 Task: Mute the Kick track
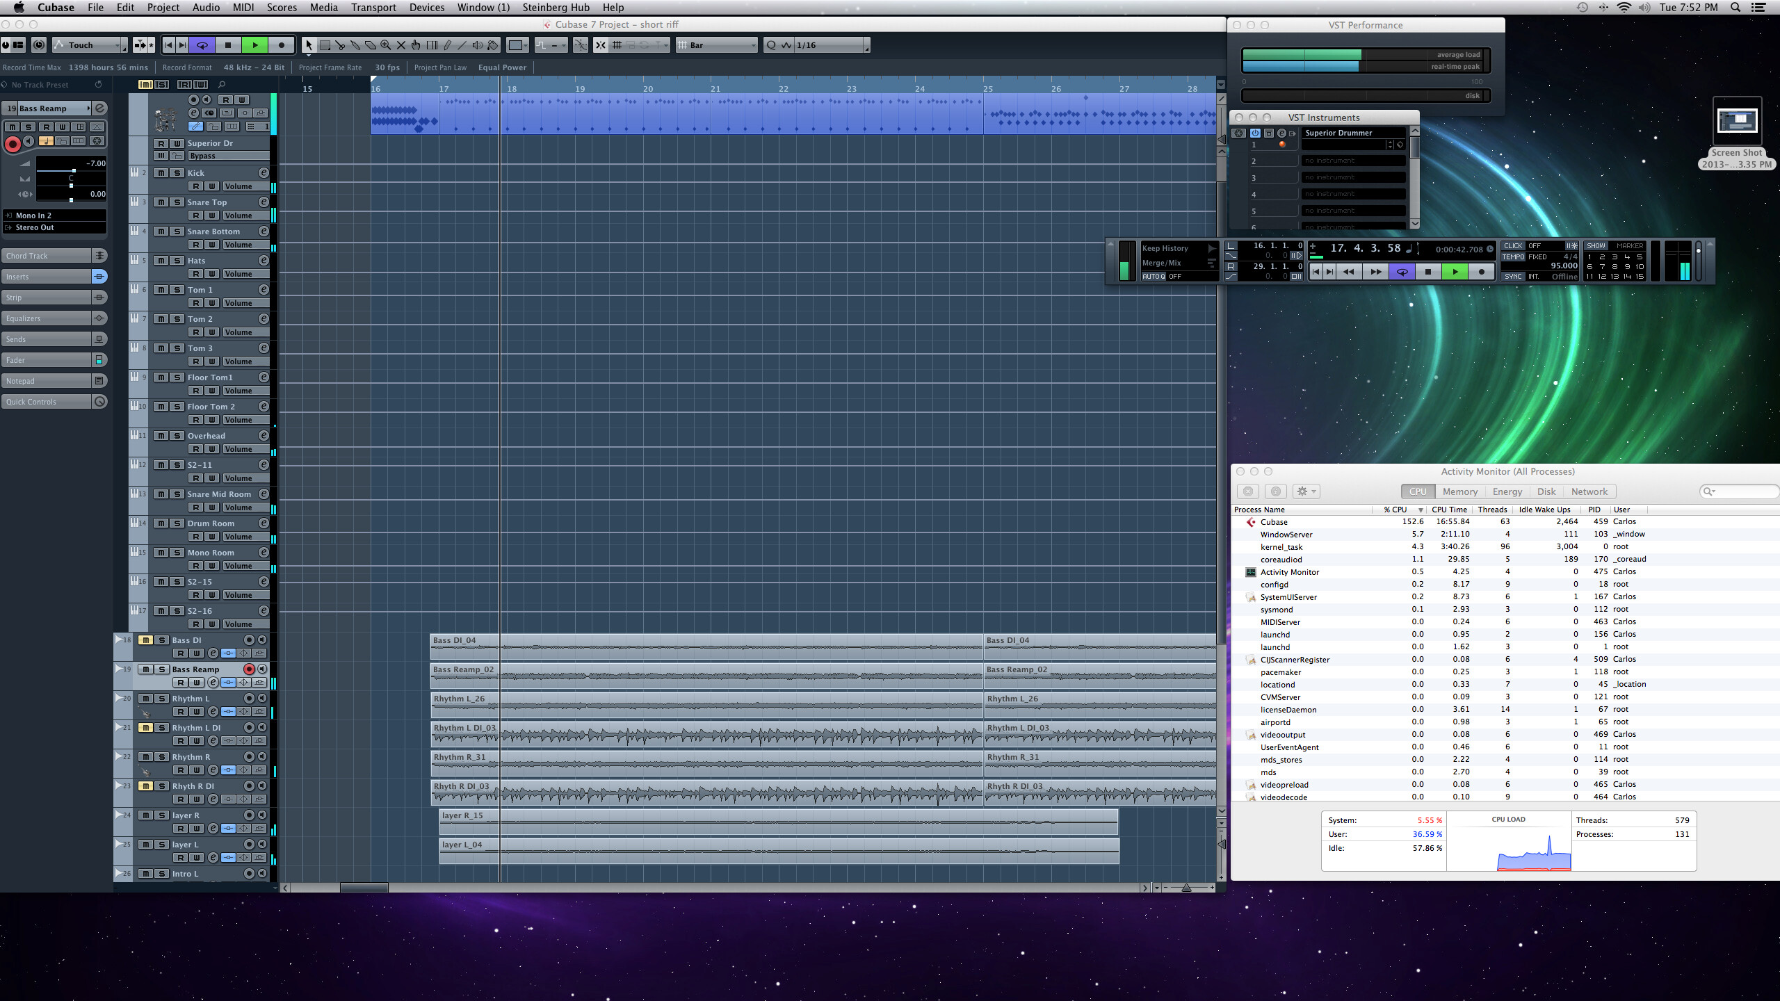coord(161,173)
